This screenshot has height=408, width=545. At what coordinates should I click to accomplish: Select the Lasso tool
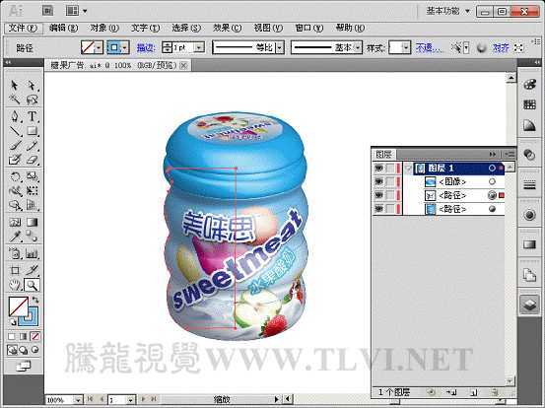[x=32, y=100]
